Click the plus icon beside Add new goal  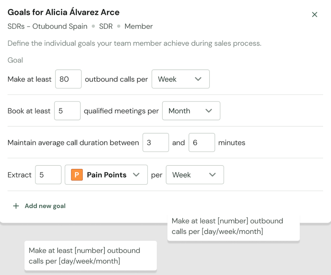pos(16,206)
